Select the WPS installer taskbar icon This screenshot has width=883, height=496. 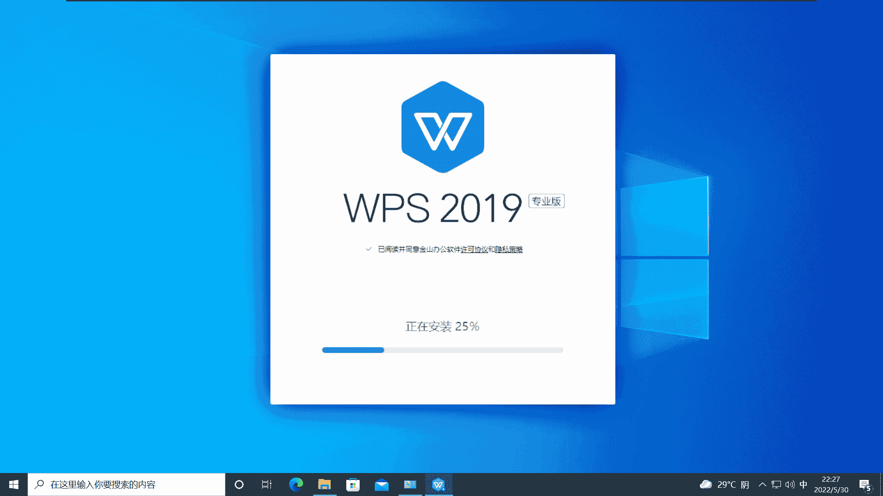pyautogui.click(x=439, y=485)
